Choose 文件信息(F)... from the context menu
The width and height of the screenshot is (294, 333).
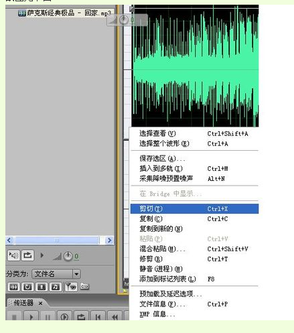click(194, 304)
